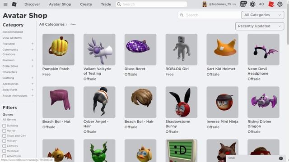Open the Disco Beret thumbnail

tap(140, 49)
